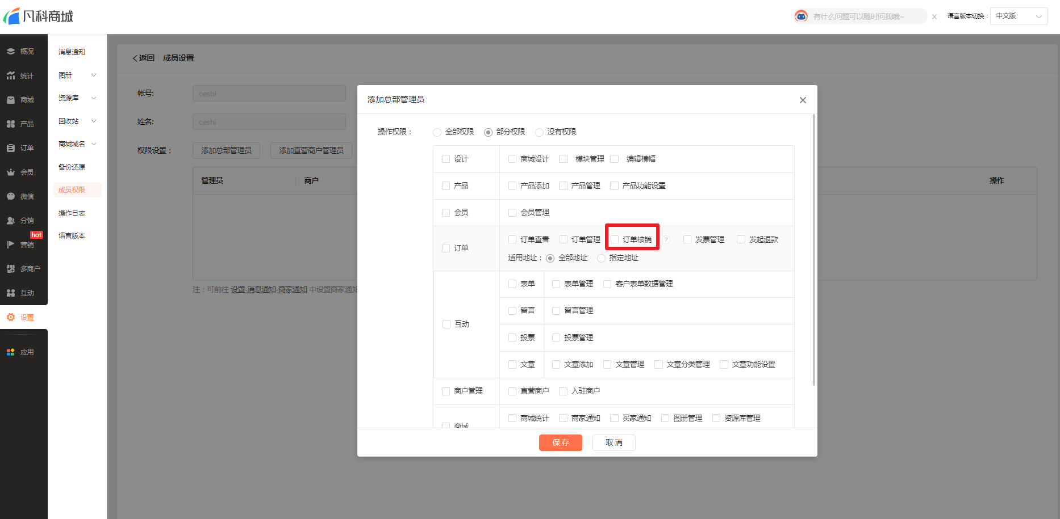Follow the 设置-消息通知-商家通知 link

coord(269,289)
